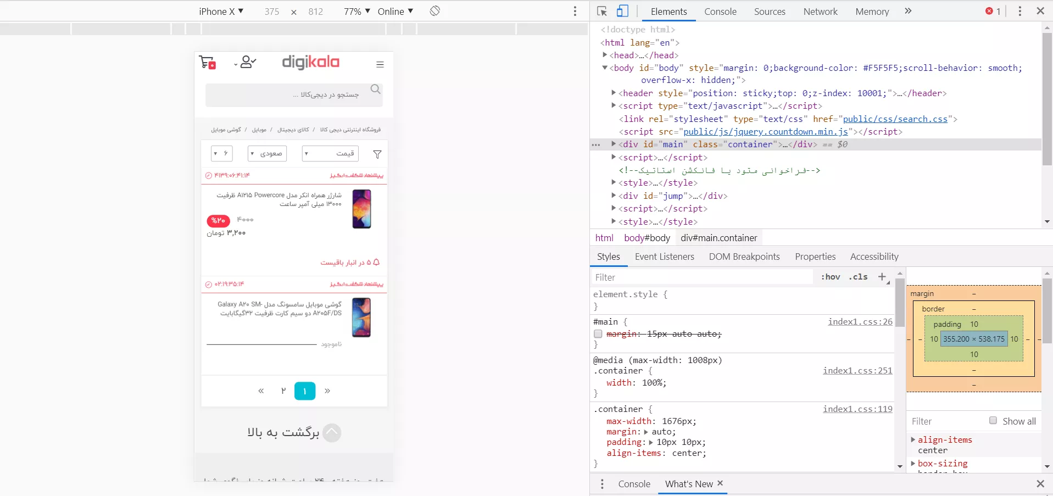Open the Accessibility pane tab
The width and height of the screenshot is (1053, 496).
coord(874,257)
